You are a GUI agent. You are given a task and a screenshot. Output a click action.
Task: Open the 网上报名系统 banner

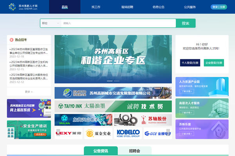29,108
